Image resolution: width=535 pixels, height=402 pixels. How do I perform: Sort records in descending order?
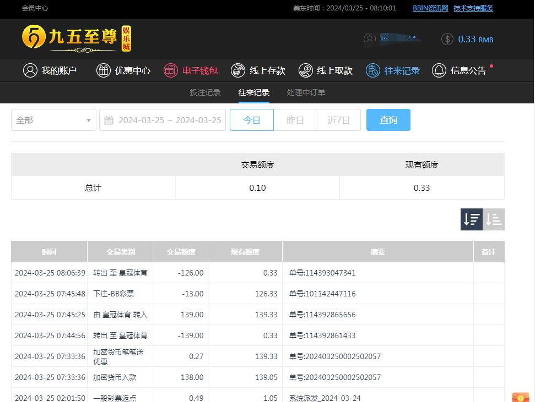point(472,219)
